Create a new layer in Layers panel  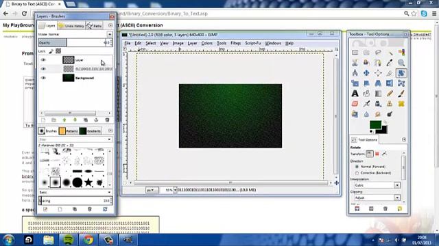coord(43,120)
